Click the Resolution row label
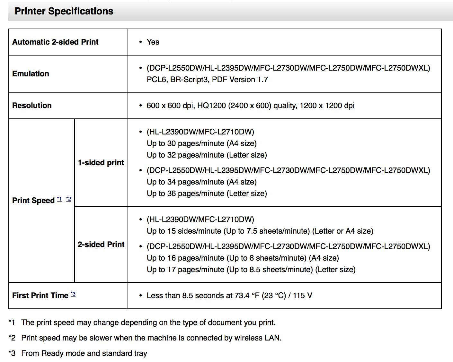The width and height of the screenshot is (453, 362). pos(32,106)
